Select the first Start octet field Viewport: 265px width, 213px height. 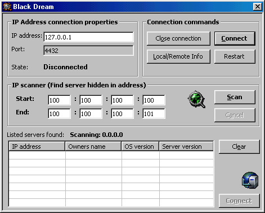(59, 100)
